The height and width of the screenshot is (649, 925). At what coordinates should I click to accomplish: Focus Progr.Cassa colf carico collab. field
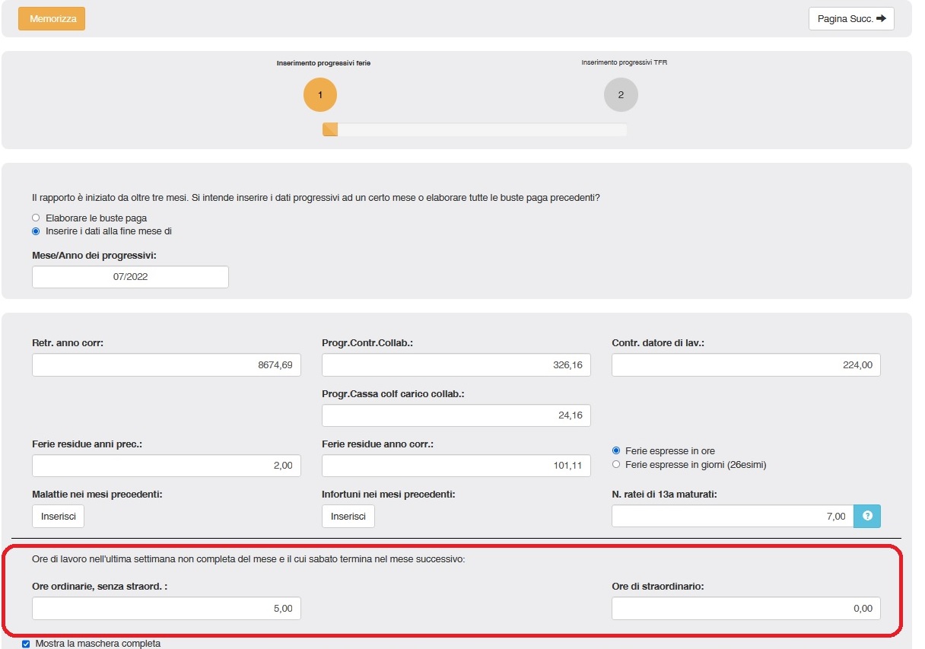coord(456,415)
